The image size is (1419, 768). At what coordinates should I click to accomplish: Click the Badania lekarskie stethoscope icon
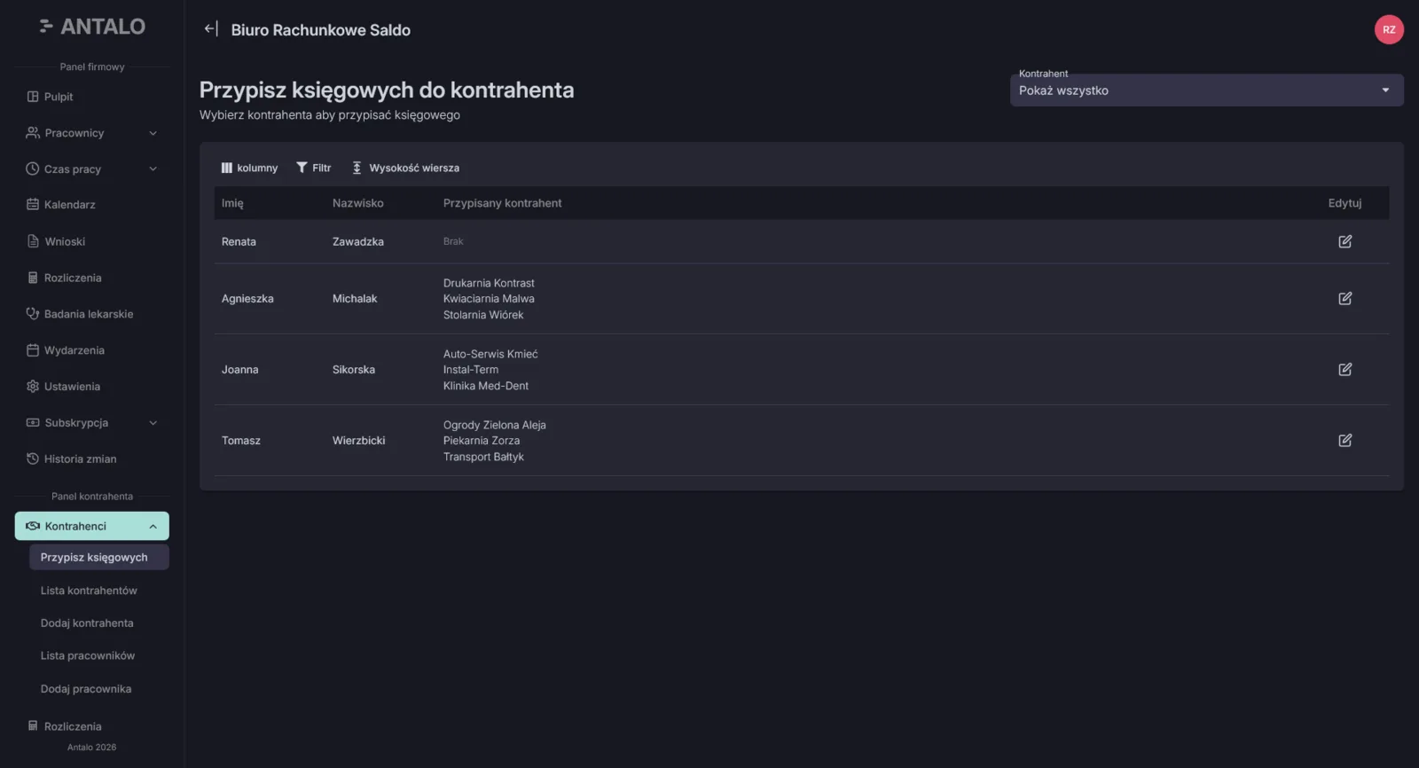[33, 314]
